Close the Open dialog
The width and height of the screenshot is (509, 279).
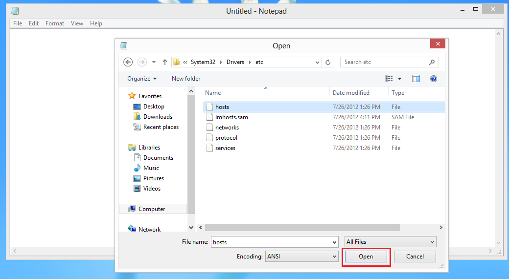[438, 44]
